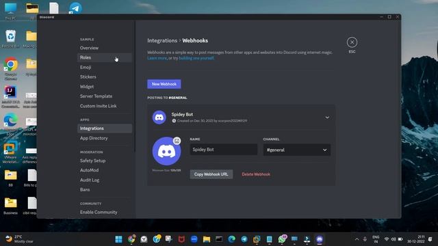
Task: Open Emoji settings
Action: coord(105,67)
